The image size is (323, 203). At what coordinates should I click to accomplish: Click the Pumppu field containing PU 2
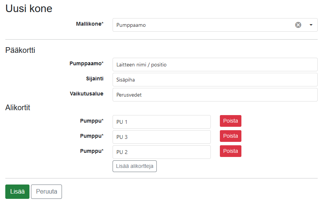[x=162, y=152]
